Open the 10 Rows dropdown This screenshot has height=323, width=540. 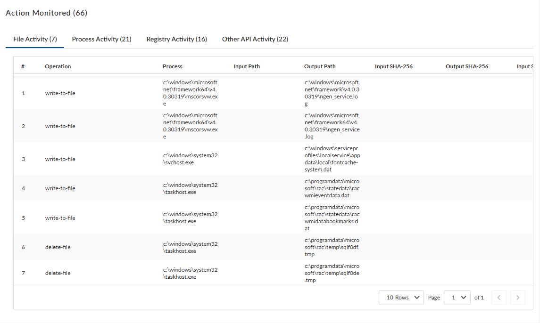401,298
